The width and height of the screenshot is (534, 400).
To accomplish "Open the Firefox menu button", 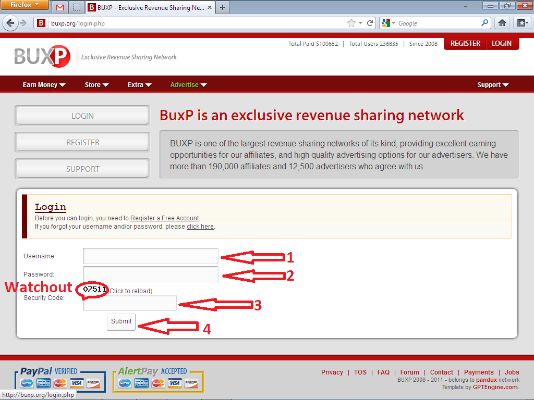I will [x=24, y=5].
